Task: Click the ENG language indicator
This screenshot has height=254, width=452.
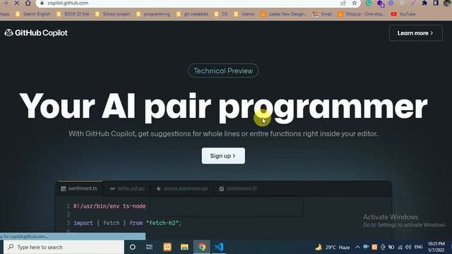Action: pos(419,247)
